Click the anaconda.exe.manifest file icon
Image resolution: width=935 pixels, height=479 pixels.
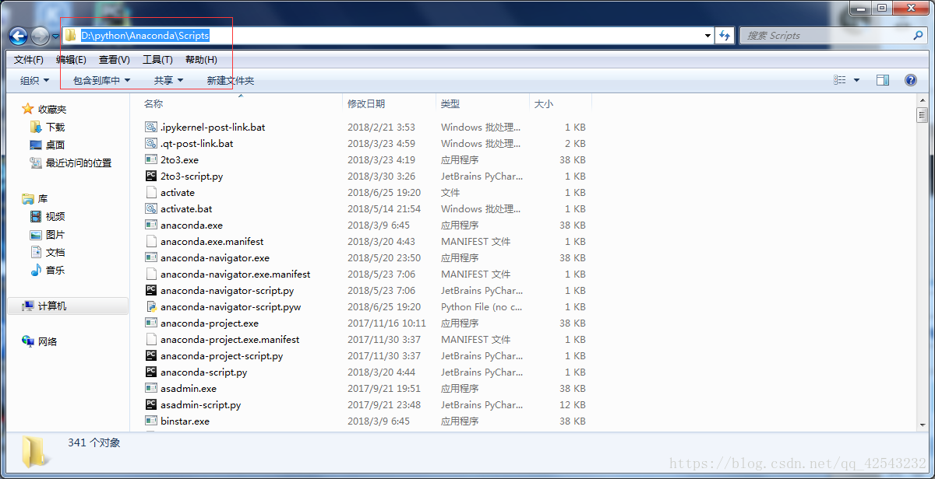(151, 241)
